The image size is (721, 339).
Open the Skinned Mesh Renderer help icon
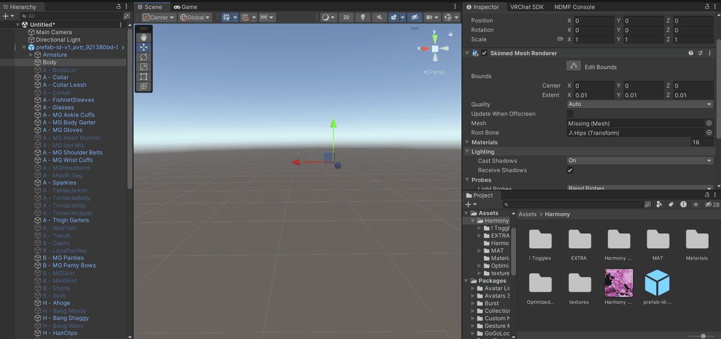(x=691, y=53)
